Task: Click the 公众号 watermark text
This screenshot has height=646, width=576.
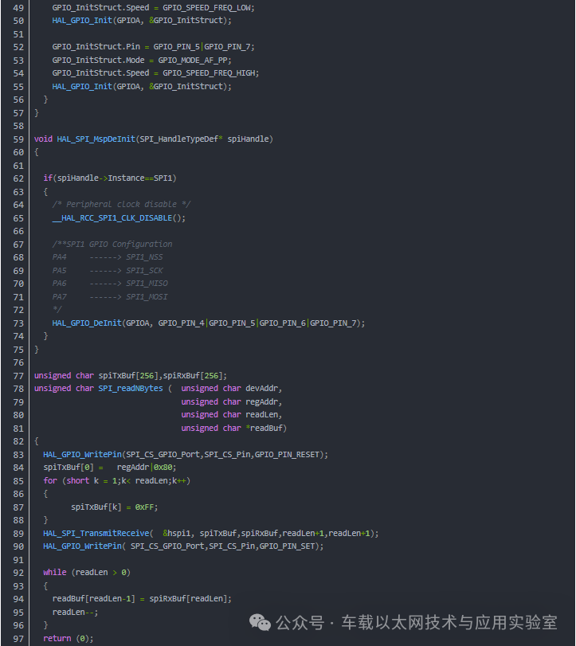Action: (300, 623)
